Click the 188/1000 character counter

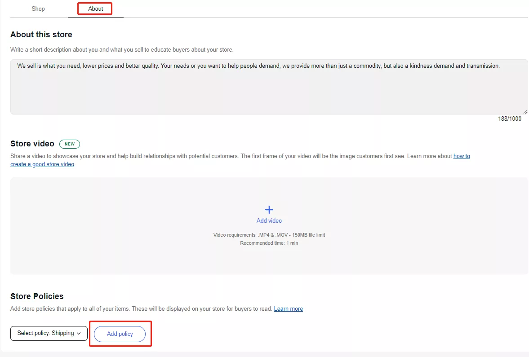(x=510, y=119)
